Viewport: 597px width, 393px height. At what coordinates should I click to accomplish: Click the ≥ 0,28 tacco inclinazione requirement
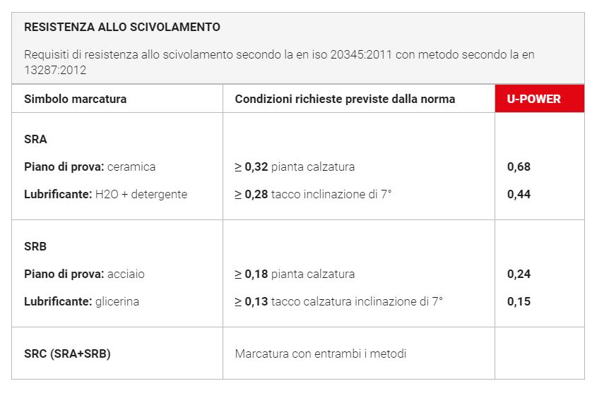(x=313, y=194)
